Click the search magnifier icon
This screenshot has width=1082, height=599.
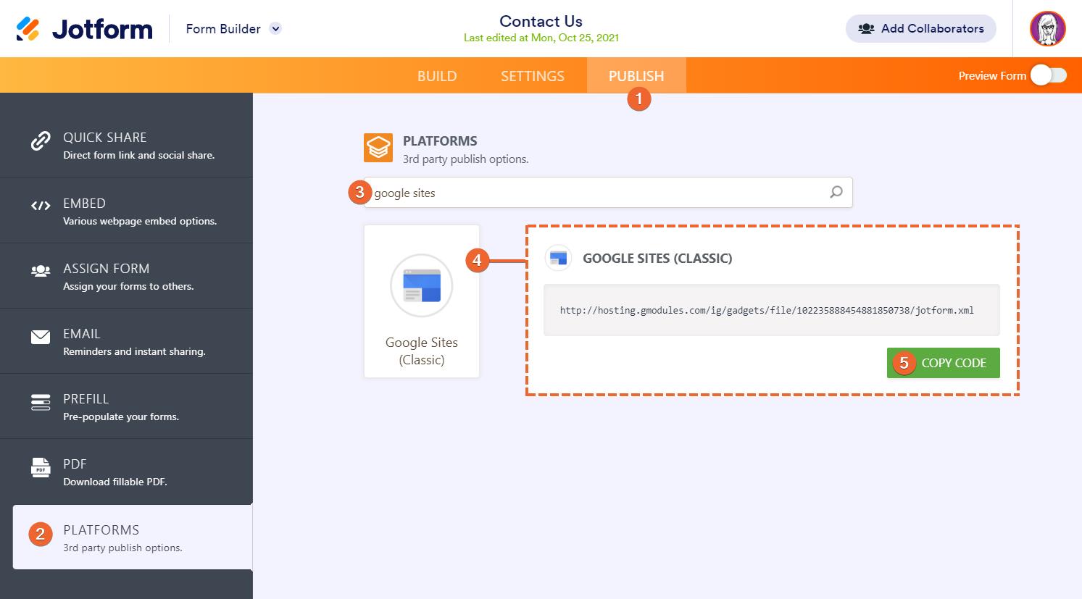click(836, 193)
